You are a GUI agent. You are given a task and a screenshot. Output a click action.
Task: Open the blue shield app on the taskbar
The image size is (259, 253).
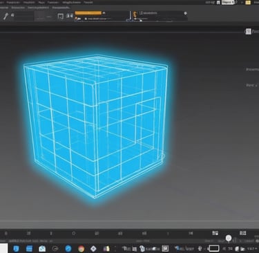coord(17,249)
